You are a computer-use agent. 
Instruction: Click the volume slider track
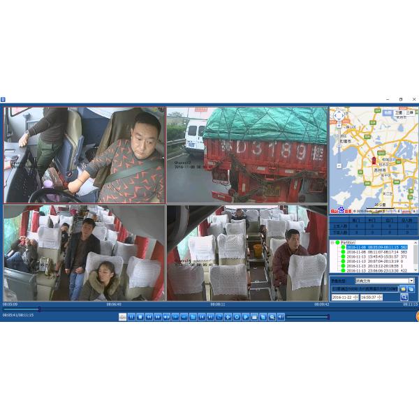coord(307,317)
